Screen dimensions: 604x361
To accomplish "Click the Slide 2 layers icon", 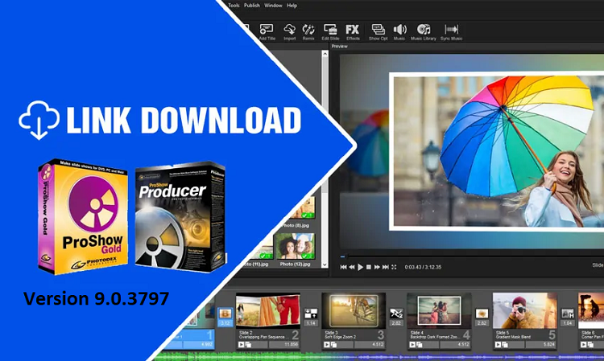I will (249, 345).
